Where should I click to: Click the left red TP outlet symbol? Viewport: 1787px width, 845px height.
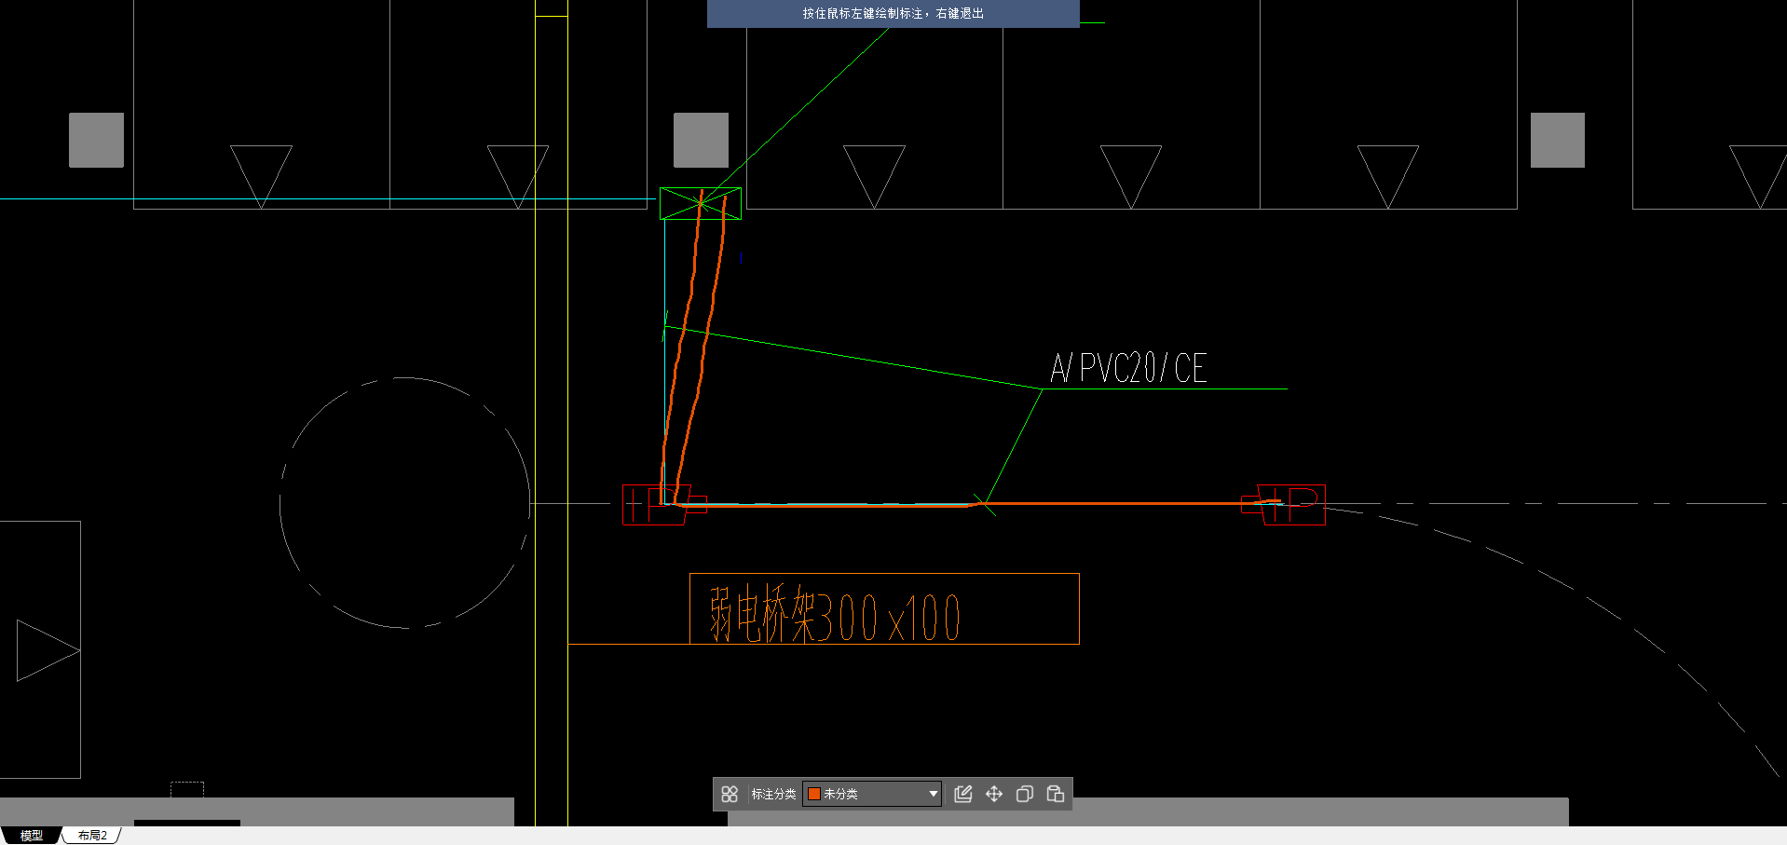663,504
